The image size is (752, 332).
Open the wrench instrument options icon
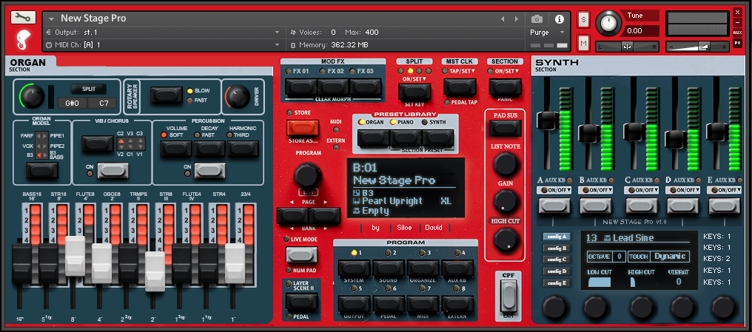[22, 18]
